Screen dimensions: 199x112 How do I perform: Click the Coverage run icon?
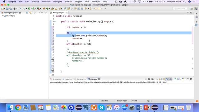pyautogui.click(x=34, y=9)
